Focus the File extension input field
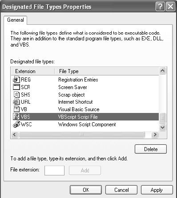The image size is (177, 198). (x=54, y=171)
